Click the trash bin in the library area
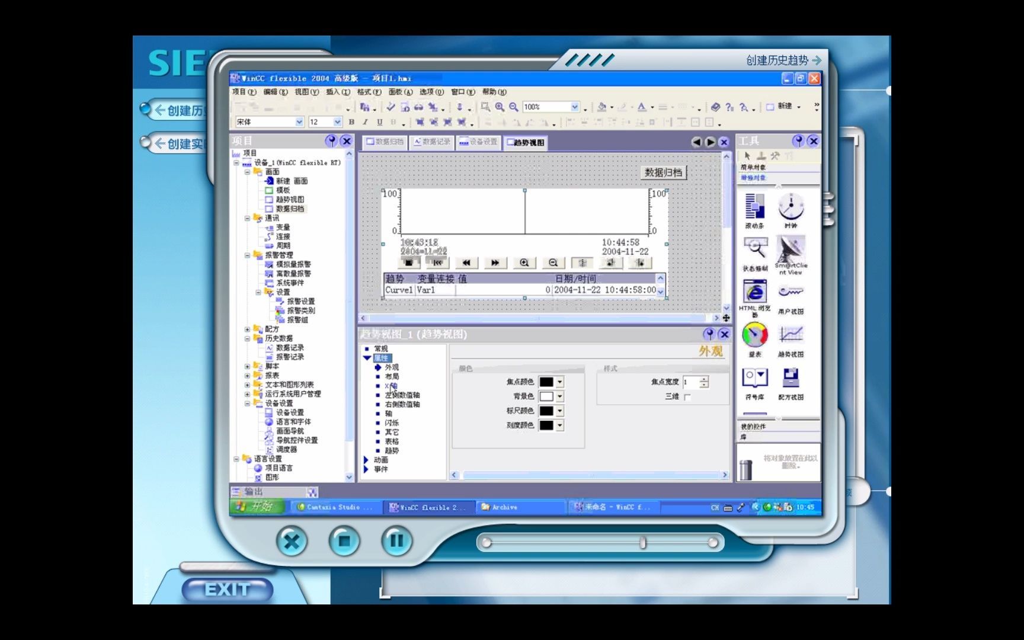Image resolution: width=1024 pixels, height=640 pixels. [x=746, y=469]
